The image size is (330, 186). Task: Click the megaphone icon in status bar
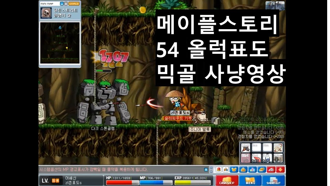point(226,169)
